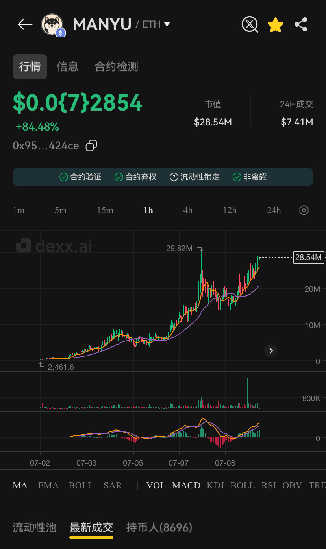Tap the 合约验证 check badge
The height and width of the screenshot is (549, 326).
click(x=63, y=177)
